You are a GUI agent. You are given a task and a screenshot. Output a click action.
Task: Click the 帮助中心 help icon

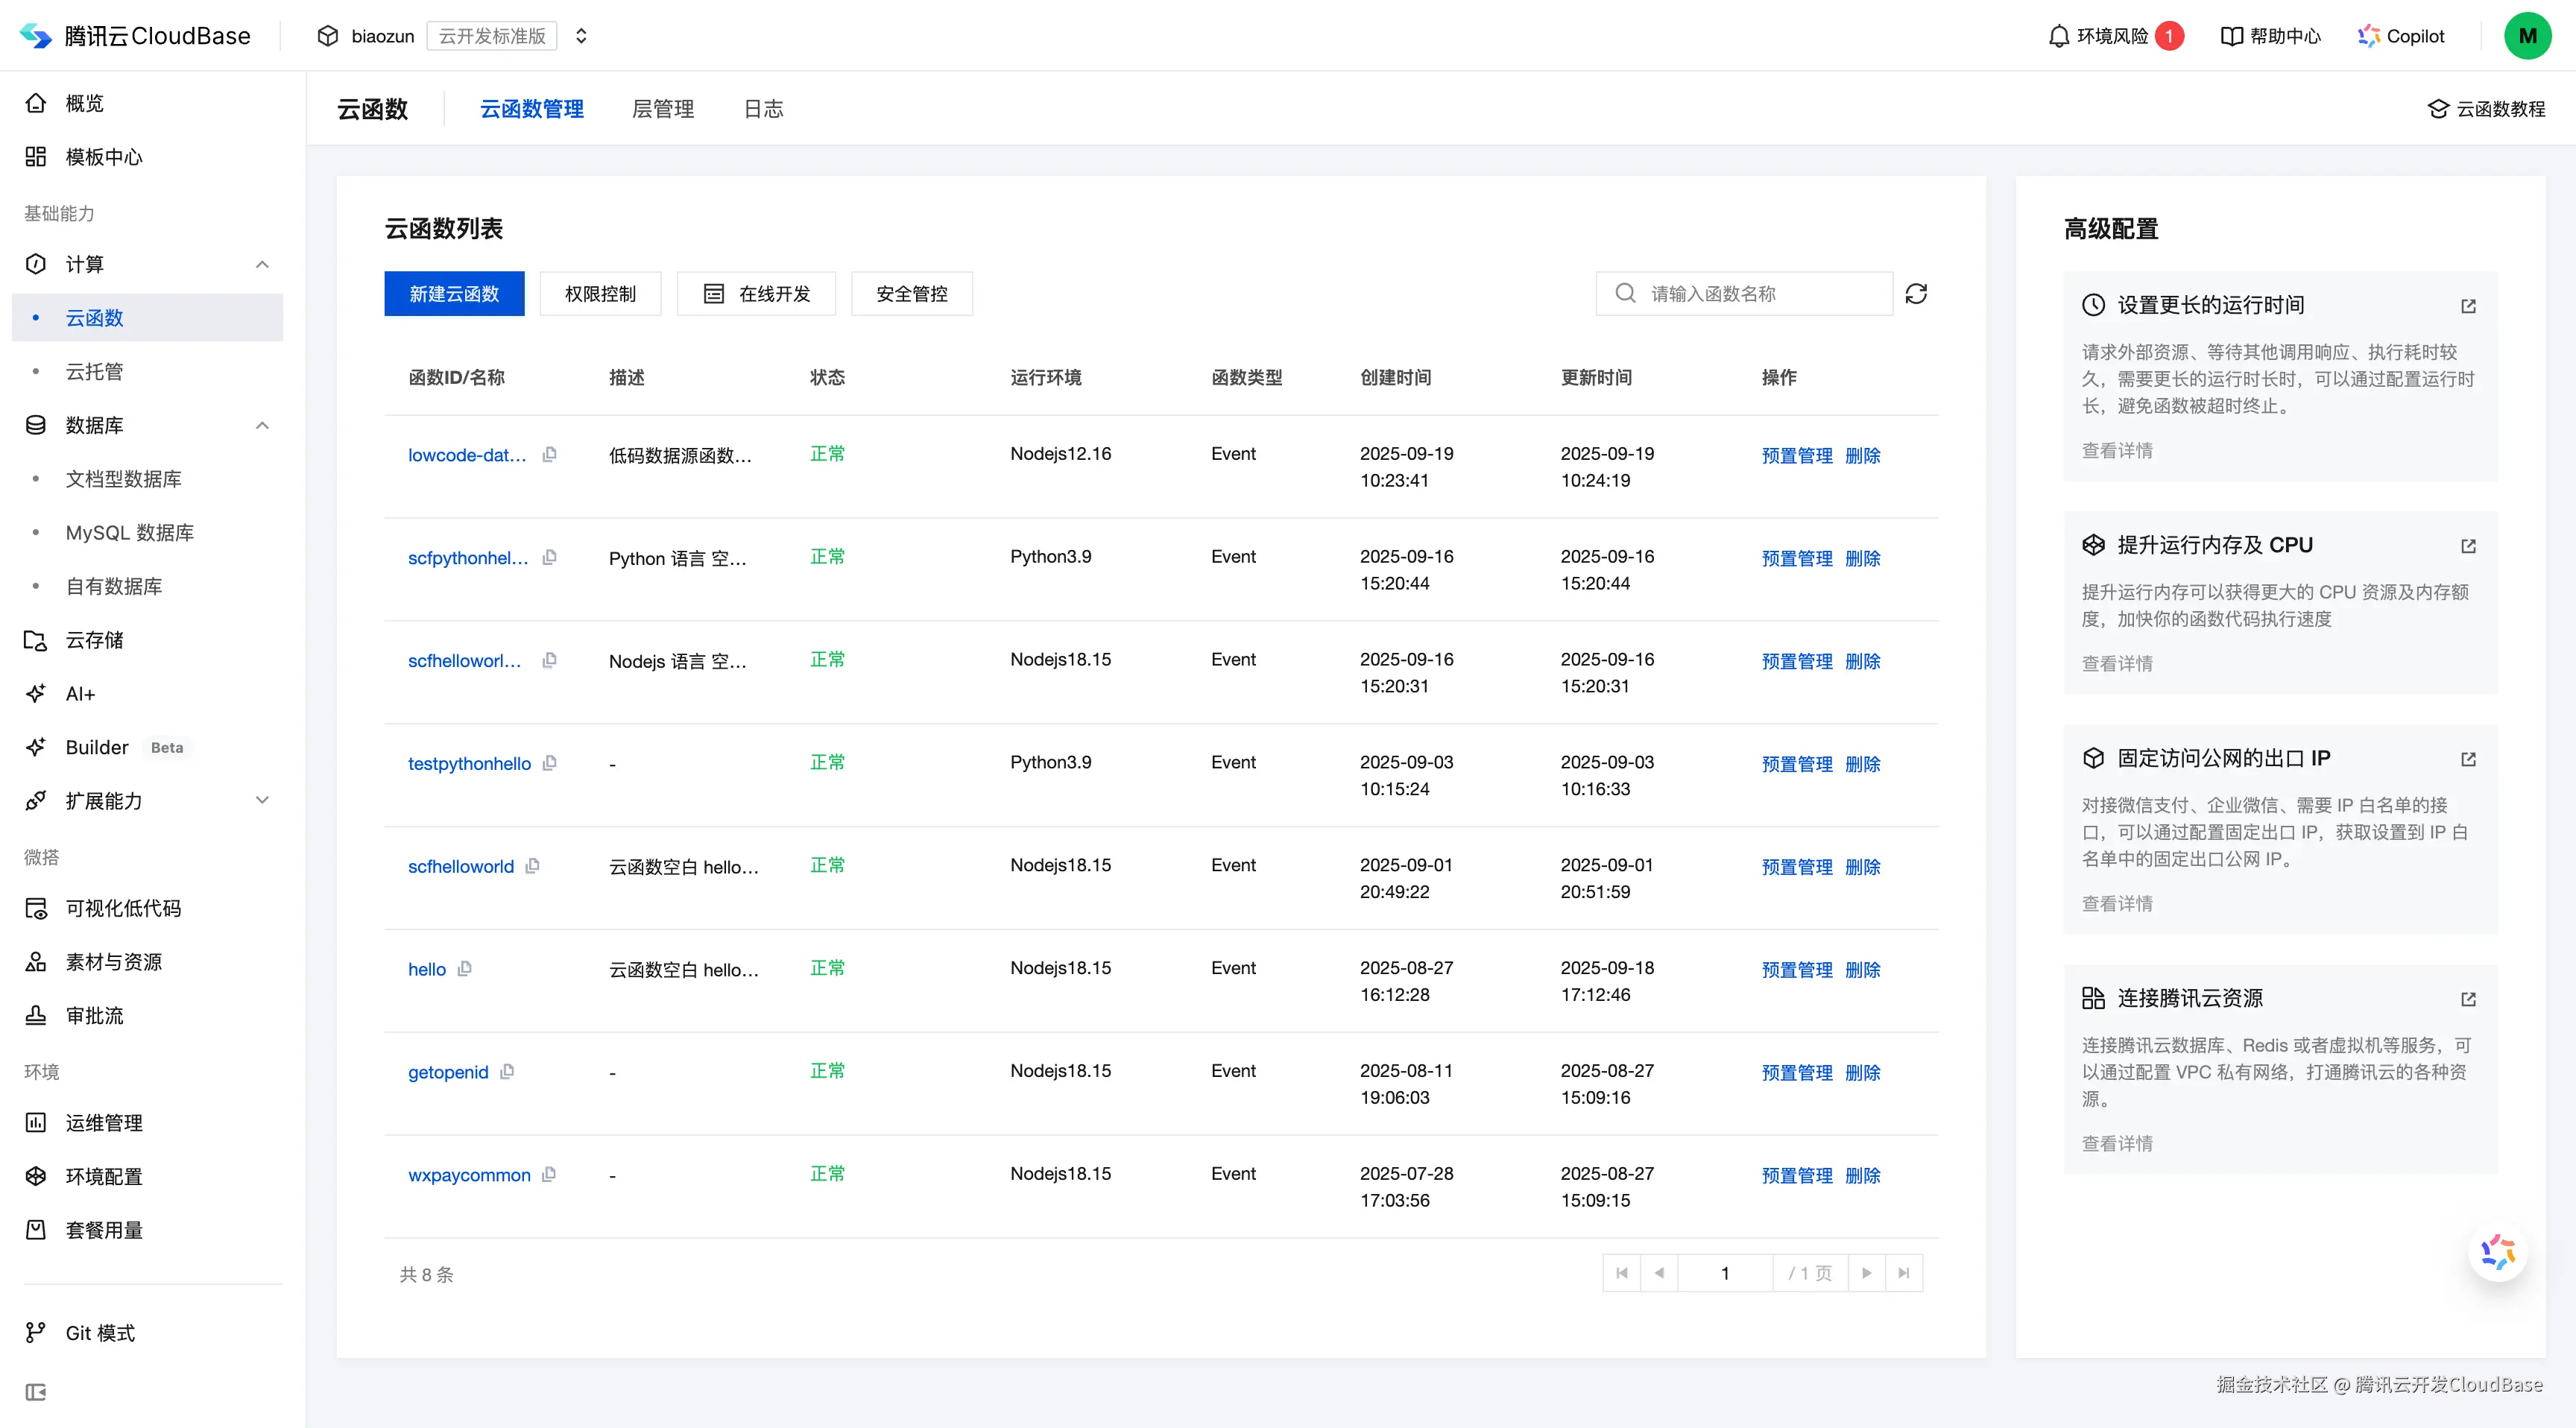click(2231, 35)
